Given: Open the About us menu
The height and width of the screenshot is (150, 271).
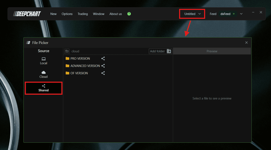Looking at the screenshot, I should tap(116, 14).
